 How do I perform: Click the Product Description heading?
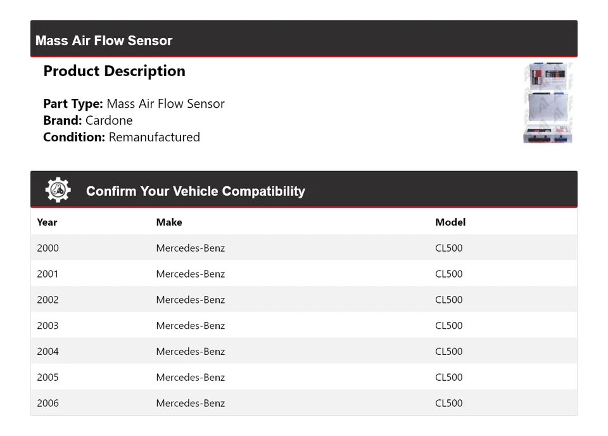114,71
